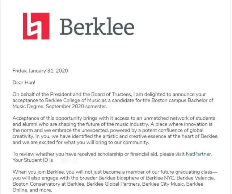232x194 pixels.
Task: Click the text Online, and more.
Action: tap(32, 190)
